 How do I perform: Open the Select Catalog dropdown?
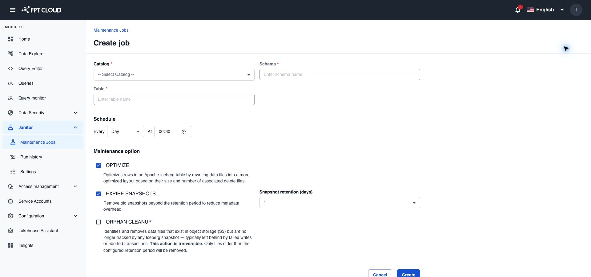click(174, 75)
